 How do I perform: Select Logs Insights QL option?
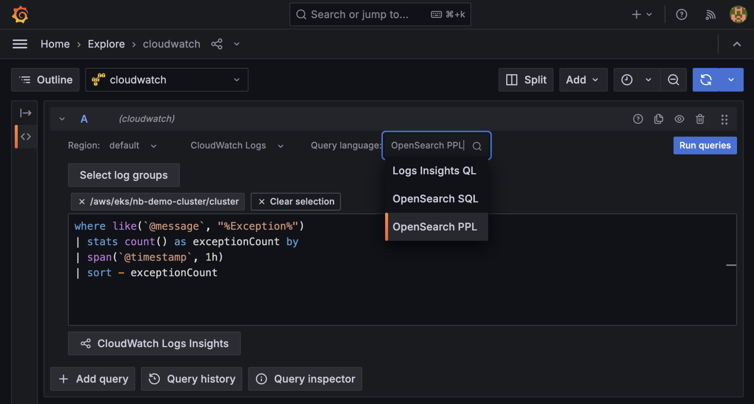[435, 171]
